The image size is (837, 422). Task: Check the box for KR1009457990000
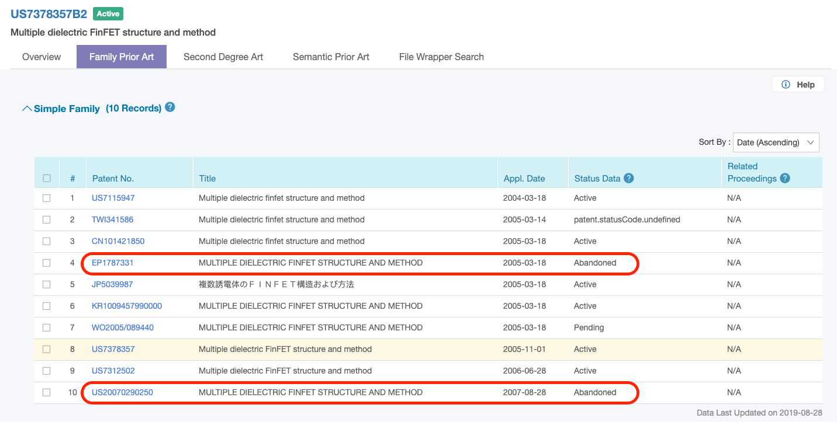pos(47,306)
